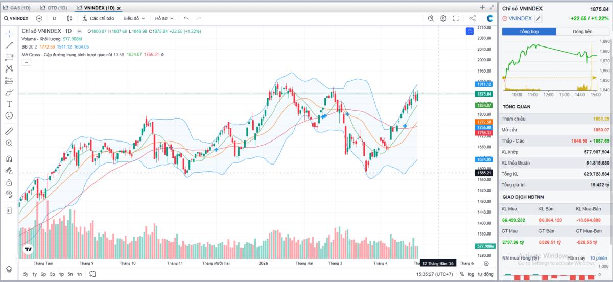Open the Fibonacci retracement tools

[x=9, y=57]
